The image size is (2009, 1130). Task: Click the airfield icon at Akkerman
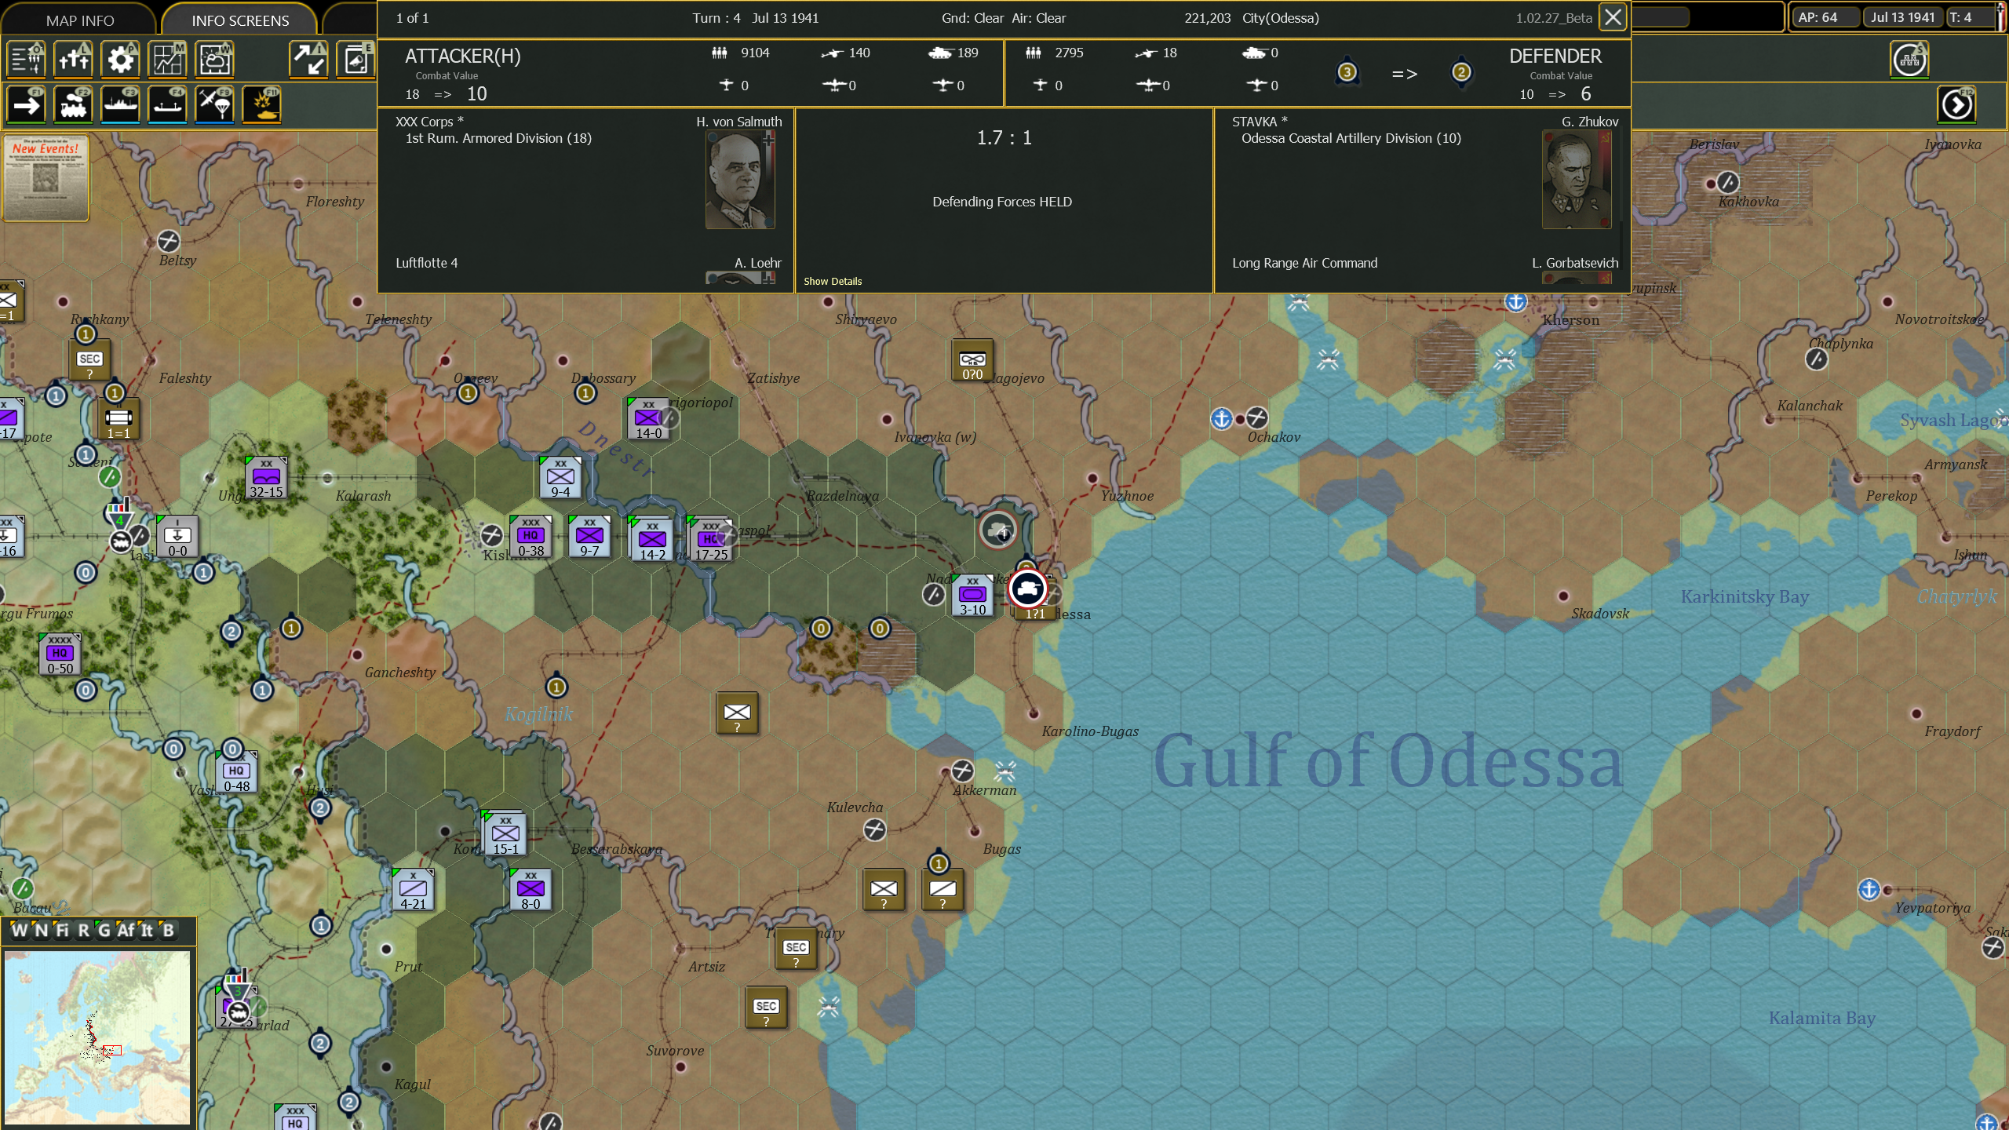[x=963, y=771]
